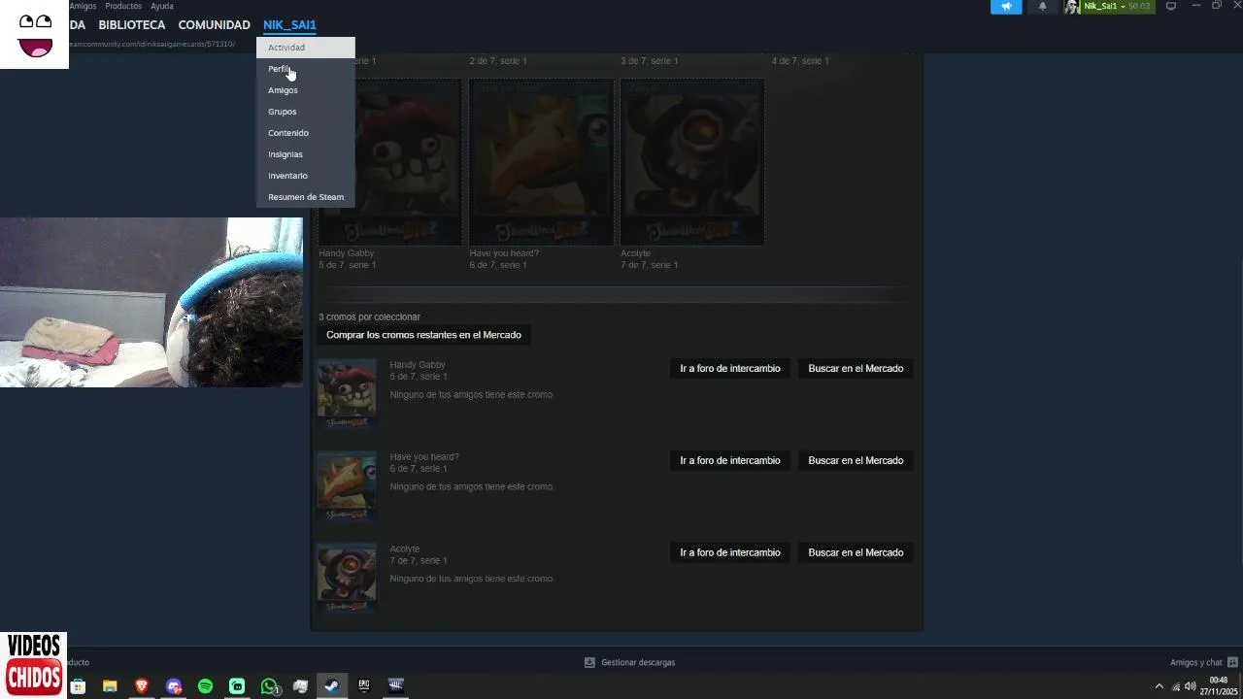Image resolution: width=1243 pixels, height=699 pixels.
Task: Click Ir a foro de intercambio for Handy Gabby
Action: click(730, 369)
